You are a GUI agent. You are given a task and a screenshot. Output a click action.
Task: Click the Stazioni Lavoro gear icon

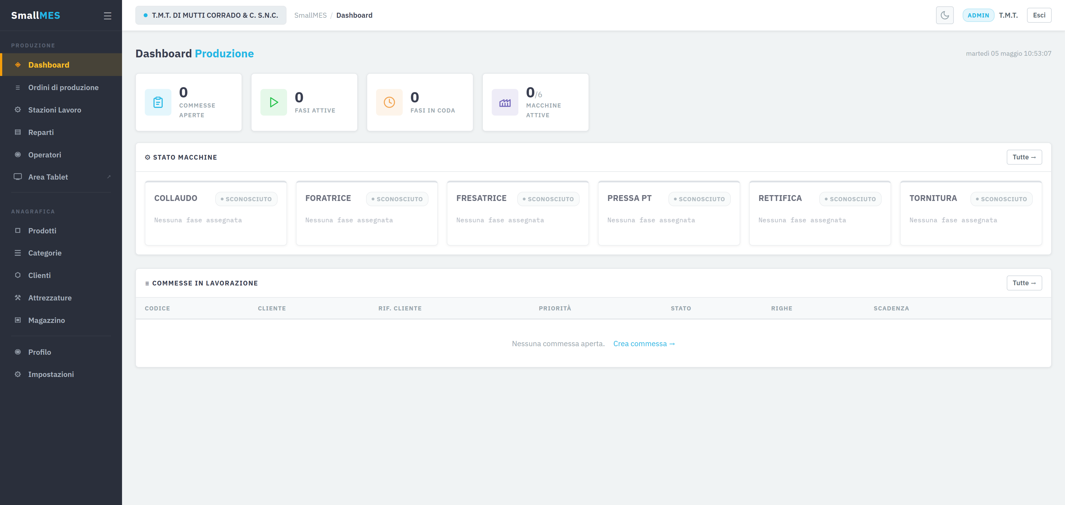(x=18, y=110)
